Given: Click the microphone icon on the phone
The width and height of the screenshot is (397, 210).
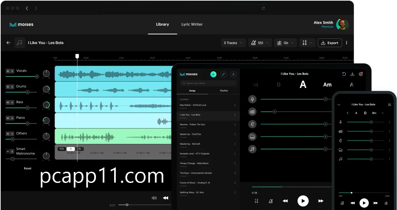Looking at the screenshot, I should 340,122.
